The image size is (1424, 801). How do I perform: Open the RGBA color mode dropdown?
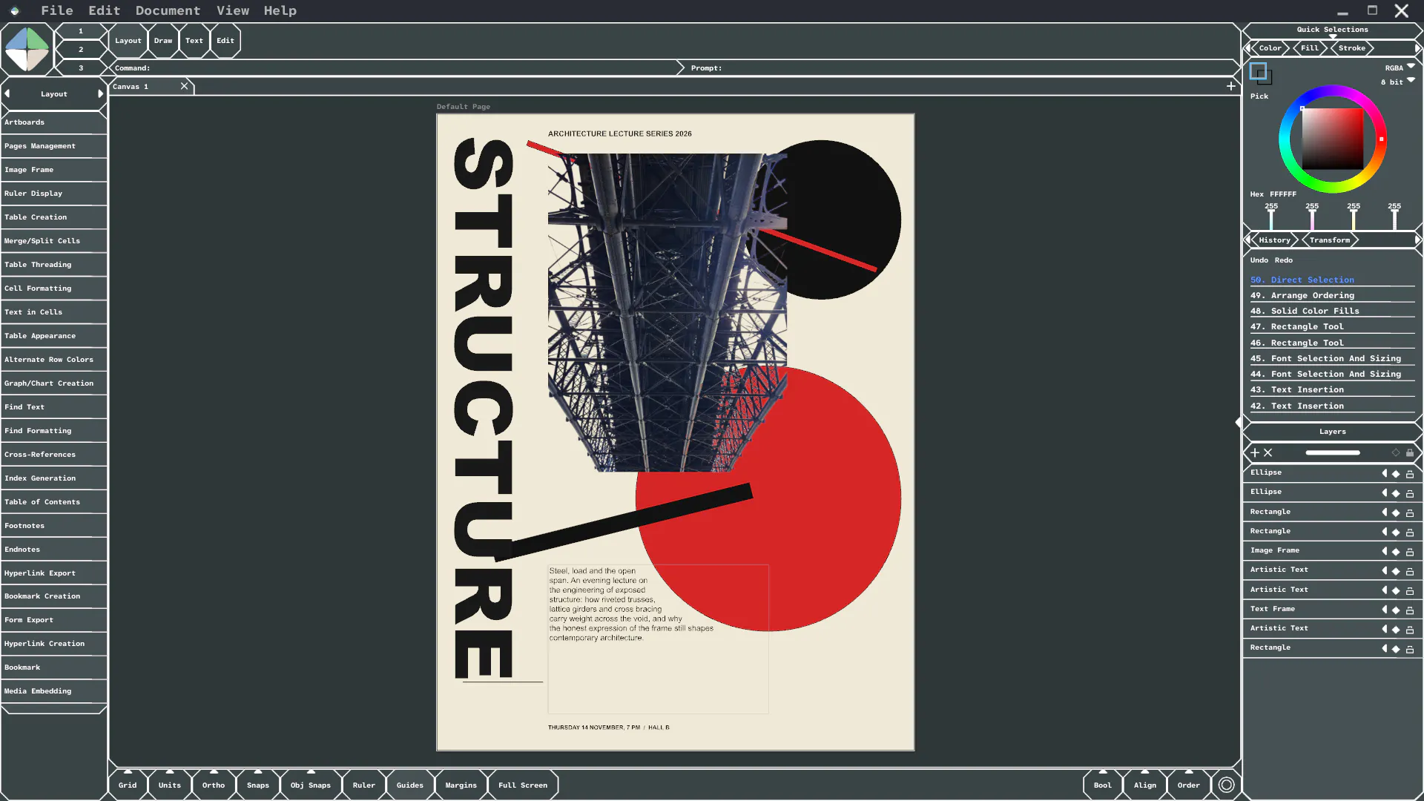click(x=1411, y=66)
